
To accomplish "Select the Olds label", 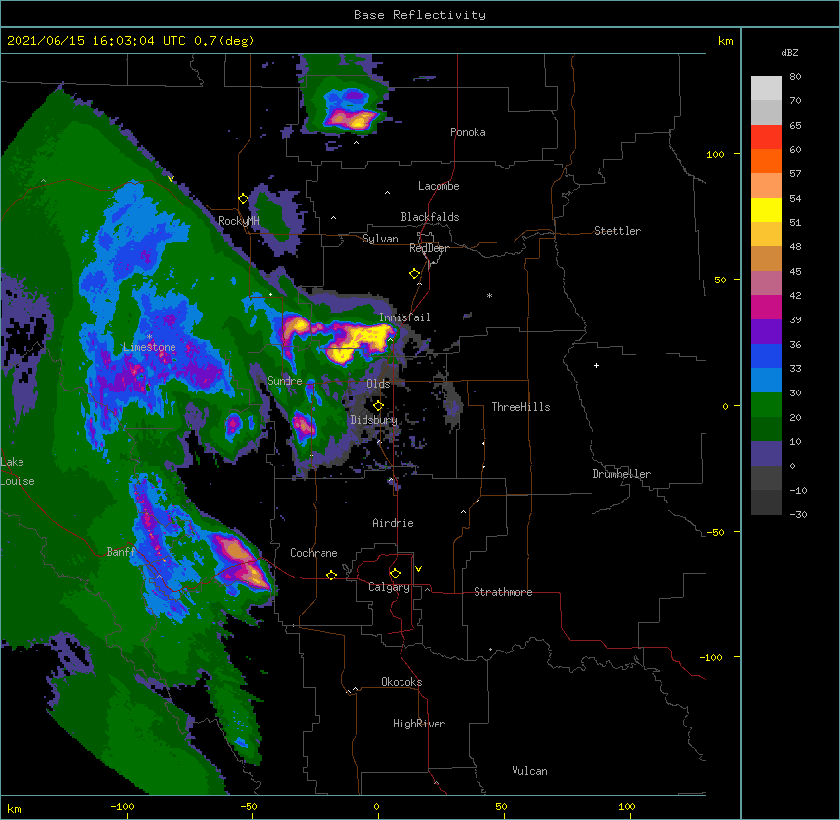I will click(378, 384).
